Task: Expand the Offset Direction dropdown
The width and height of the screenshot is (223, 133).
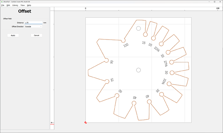Action: (33, 27)
